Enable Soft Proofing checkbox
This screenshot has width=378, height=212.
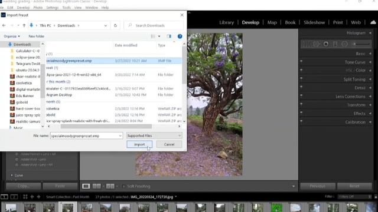[x=123, y=186]
